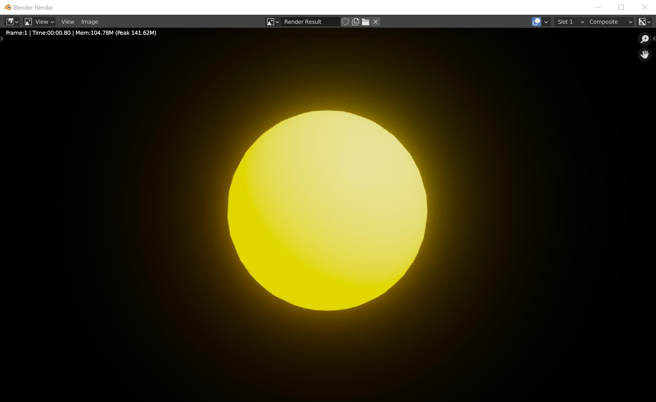Open the display channels dropdown
Image resolution: width=656 pixels, height=402 pixels.
coord(644,22)
